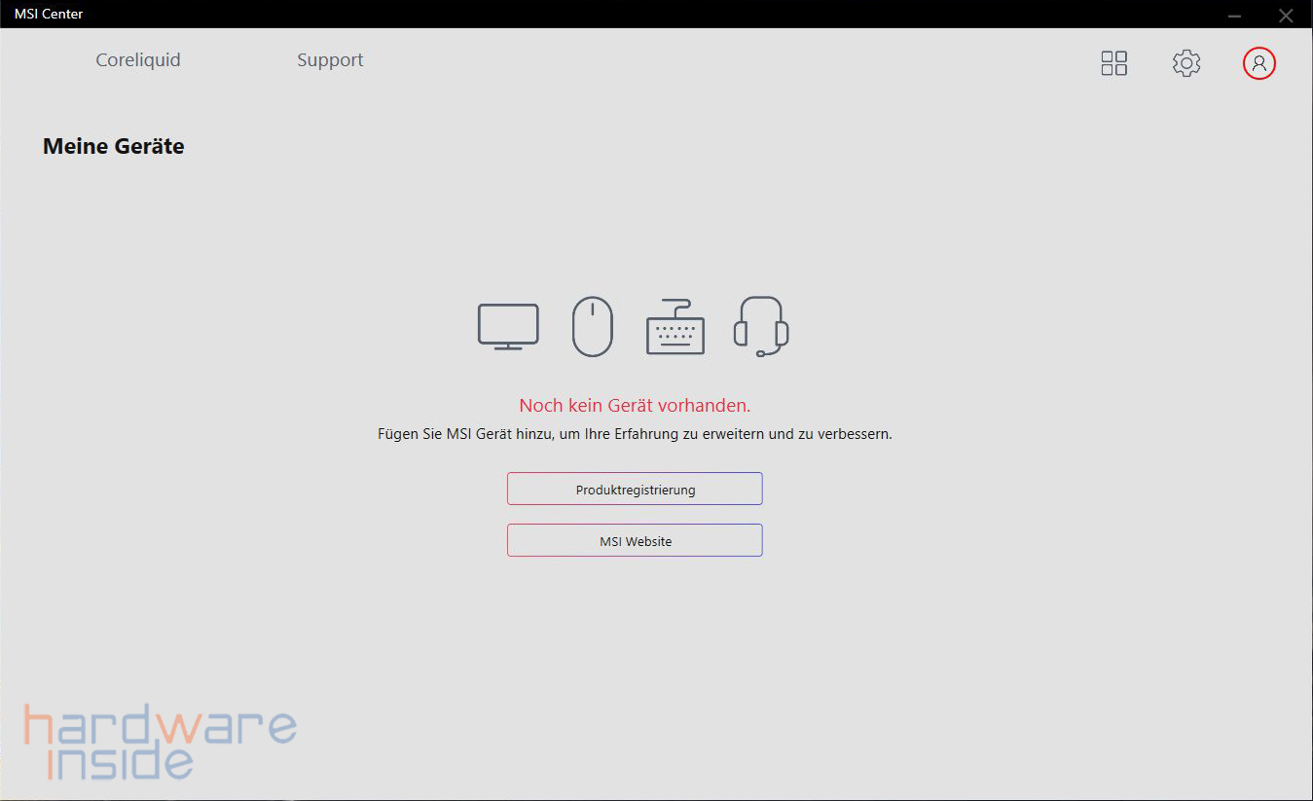The height and width of the screenshot is (801, 1313).
Task: Open the features grid icon
Action: (x=1113, y=63)
